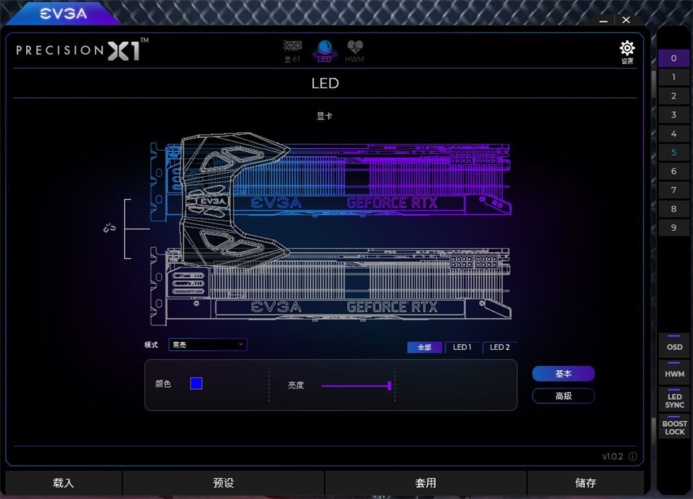Select the LED page icon
Screen dimensions: 693x499
[x=325, y=48]
